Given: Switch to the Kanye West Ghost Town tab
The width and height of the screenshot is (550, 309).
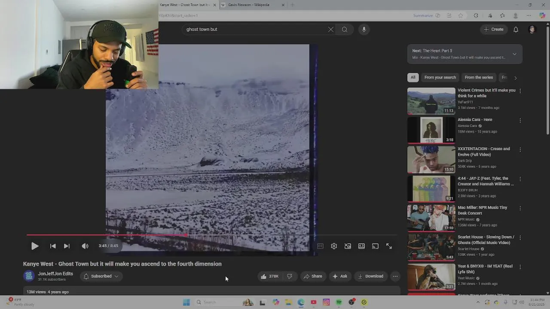Looking at the screenshot, I should 185,5.
